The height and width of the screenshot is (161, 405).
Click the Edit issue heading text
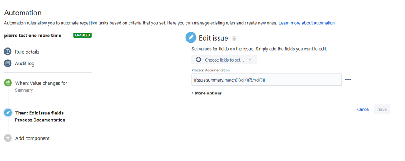pos(213,38)
